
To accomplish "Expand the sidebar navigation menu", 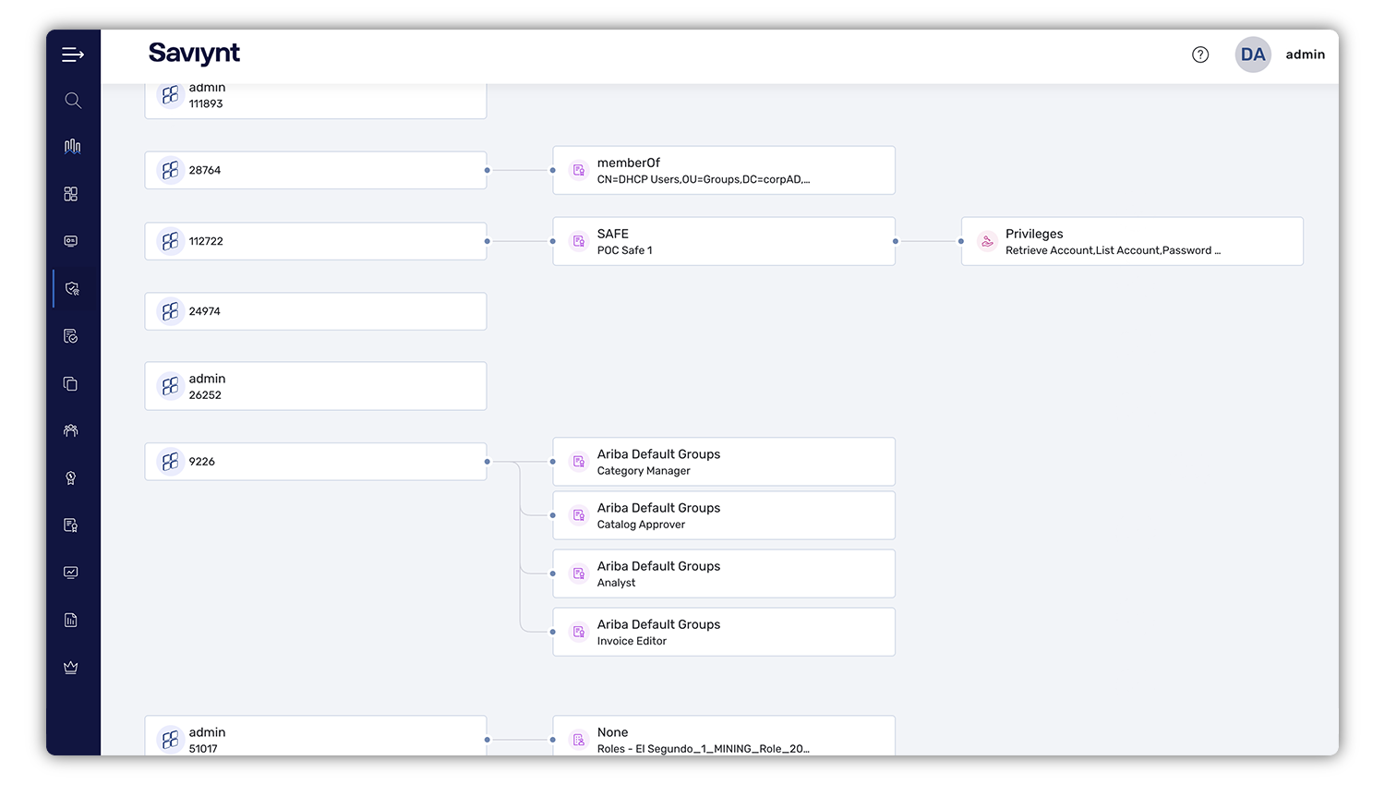I will (x=73, y=55).
